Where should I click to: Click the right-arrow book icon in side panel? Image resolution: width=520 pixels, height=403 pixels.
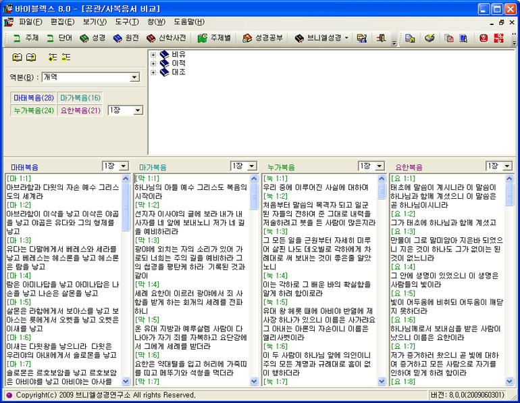pyautogui.click(x=31, y=57)
